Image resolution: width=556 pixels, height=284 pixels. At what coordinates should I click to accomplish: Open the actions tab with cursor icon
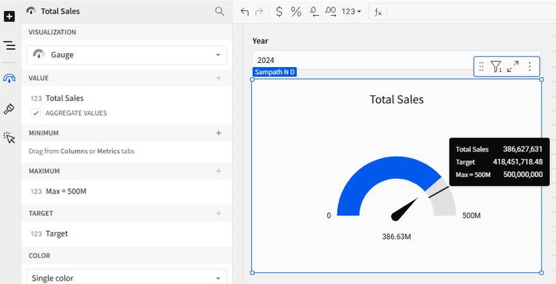click(10, 138)
